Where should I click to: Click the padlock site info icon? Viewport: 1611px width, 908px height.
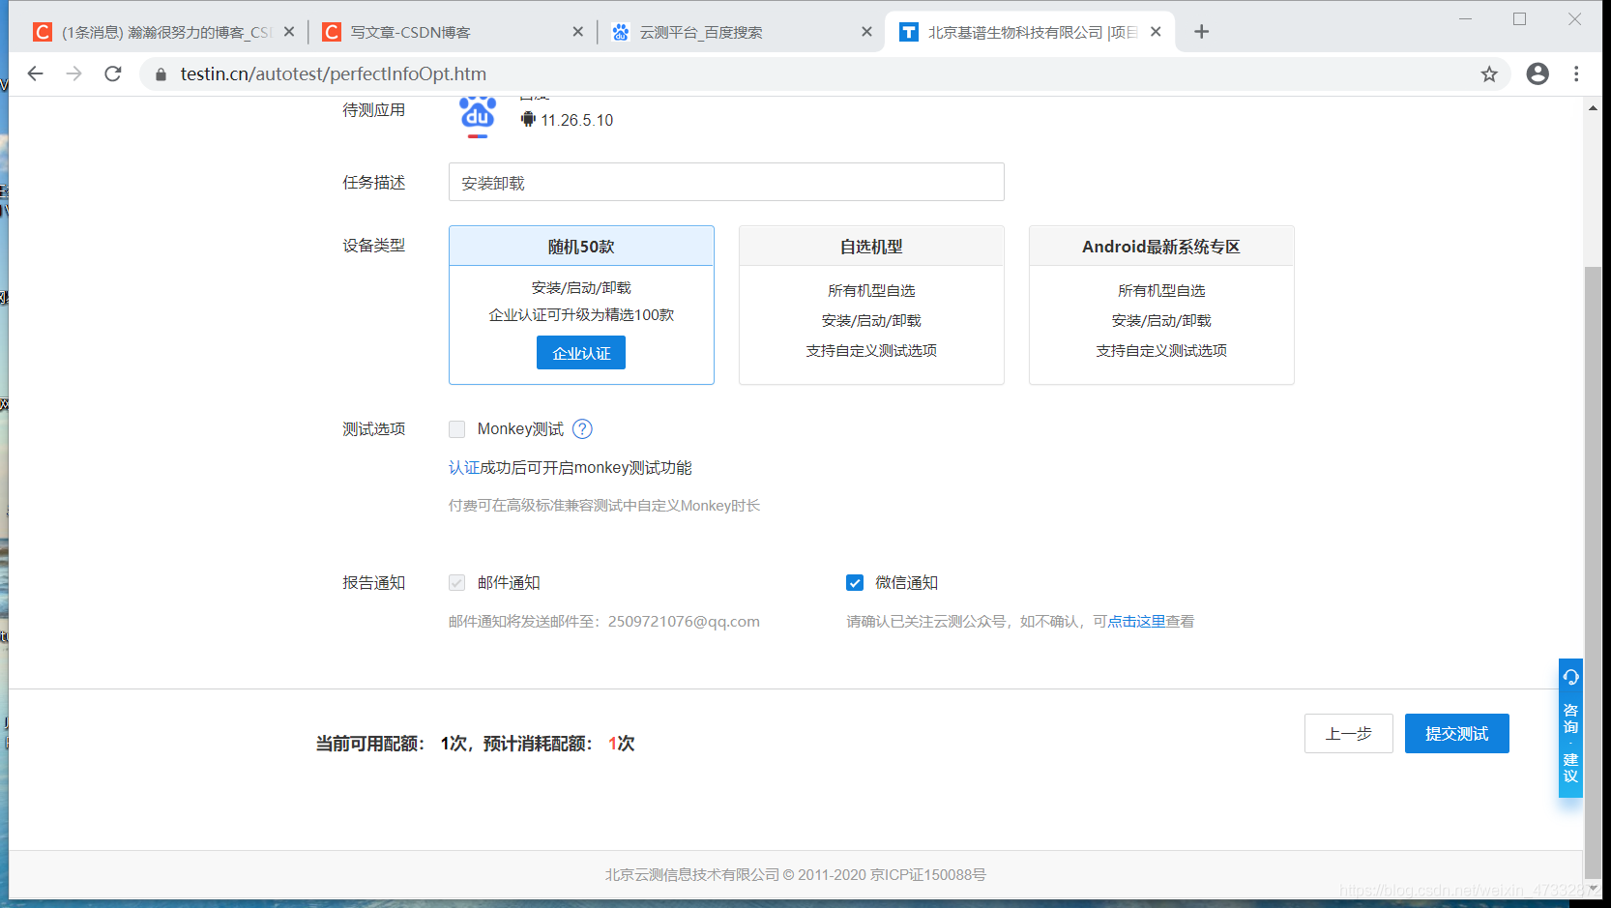coord(161,74)
